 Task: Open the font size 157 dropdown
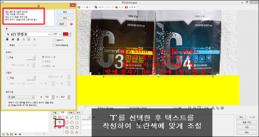[x=57, y=34]
